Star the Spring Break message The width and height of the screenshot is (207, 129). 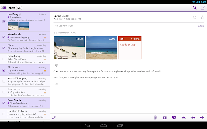[x=202, y=17]
